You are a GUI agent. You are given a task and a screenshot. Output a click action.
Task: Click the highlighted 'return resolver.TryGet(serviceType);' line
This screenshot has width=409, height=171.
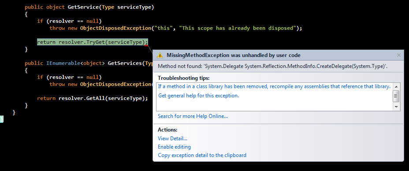point(93,42)
